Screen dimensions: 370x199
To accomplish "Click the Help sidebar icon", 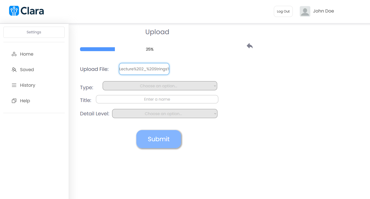I will tap(14, 101).
